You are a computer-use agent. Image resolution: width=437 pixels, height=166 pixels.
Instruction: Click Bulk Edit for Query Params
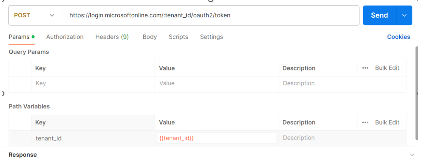[x=387, y=68]
